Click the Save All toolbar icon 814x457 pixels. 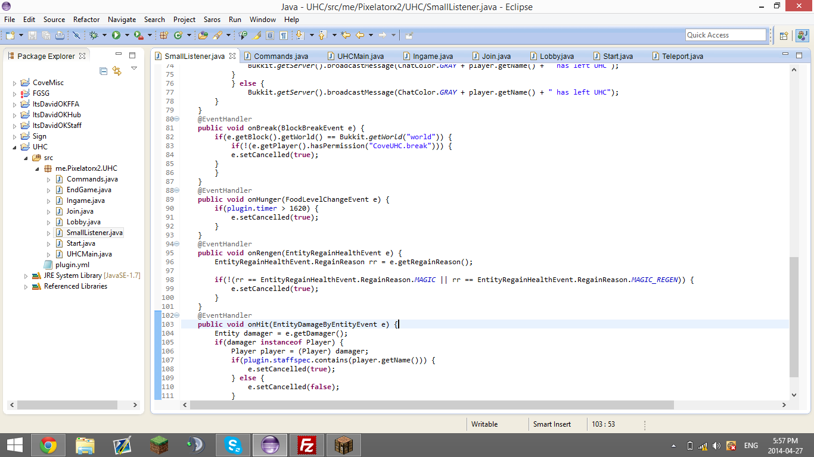(x=46, y=35)
